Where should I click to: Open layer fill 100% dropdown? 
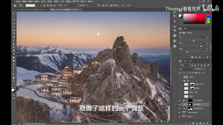point(208,73)
